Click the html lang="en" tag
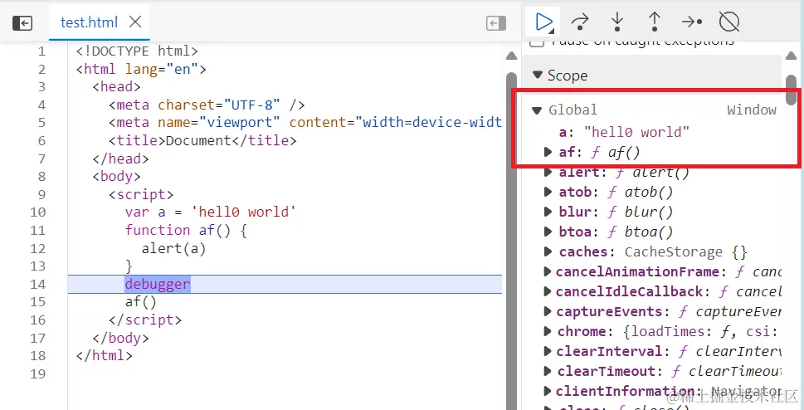This screenshot has width=804, height=410. [141, 69]
